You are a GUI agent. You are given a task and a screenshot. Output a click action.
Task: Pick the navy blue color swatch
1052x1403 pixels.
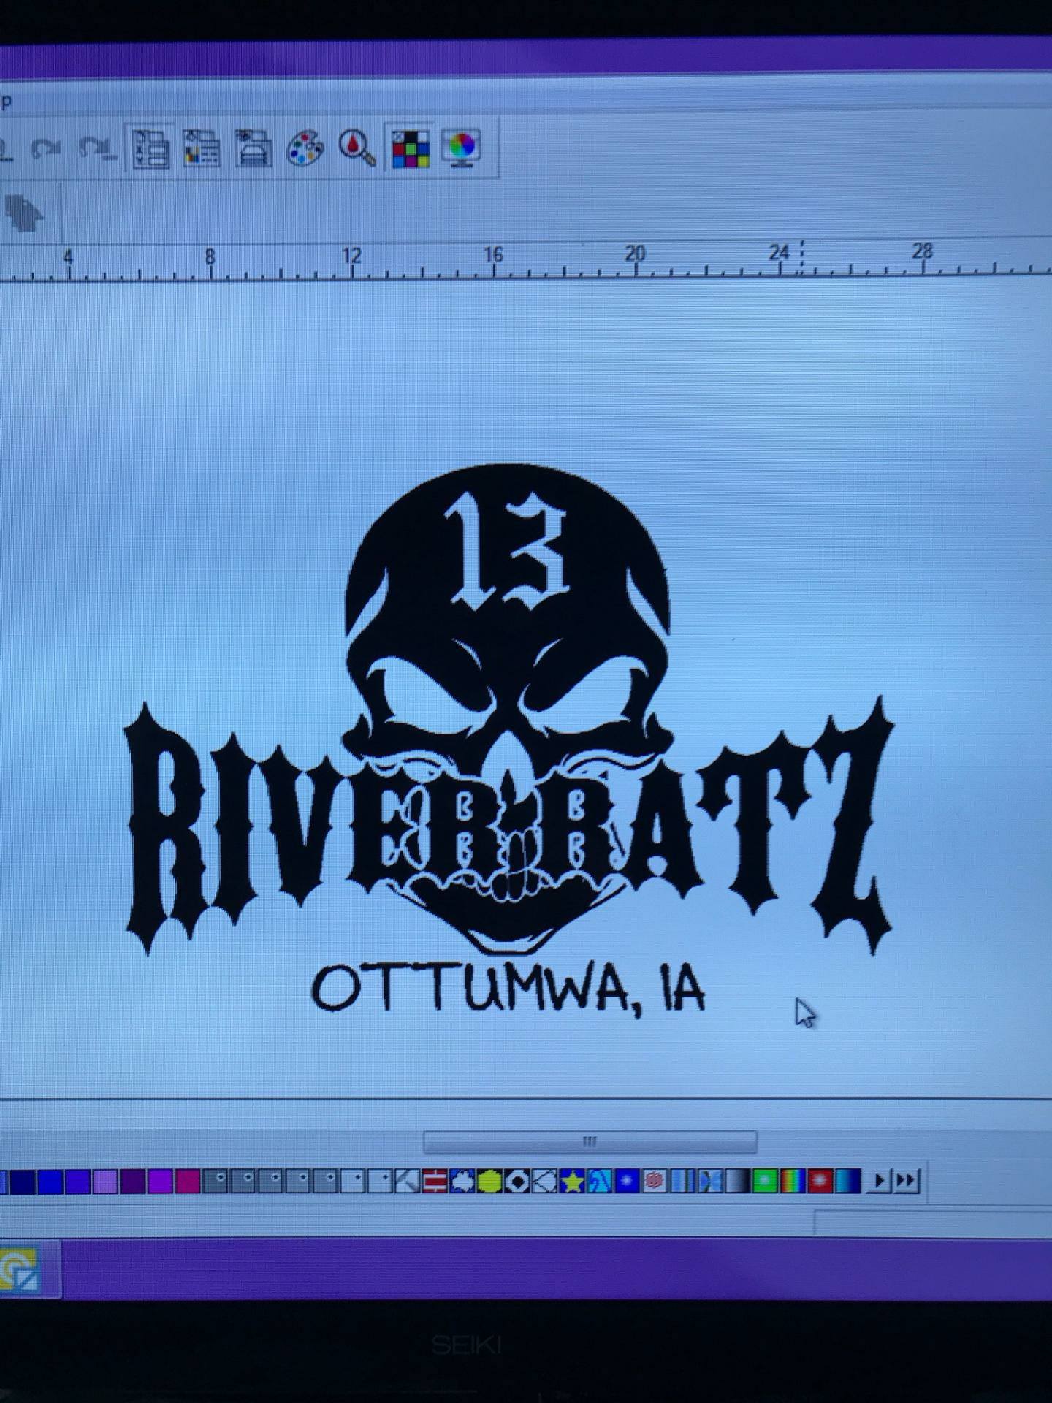click(x=22, y=1182)
